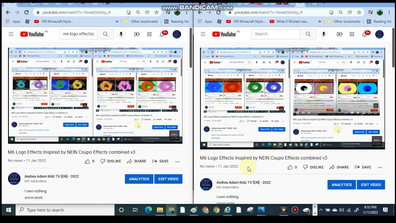Open the Create video menu in the left window
Viewport: 396px width, 223px height.
[137, 34]
